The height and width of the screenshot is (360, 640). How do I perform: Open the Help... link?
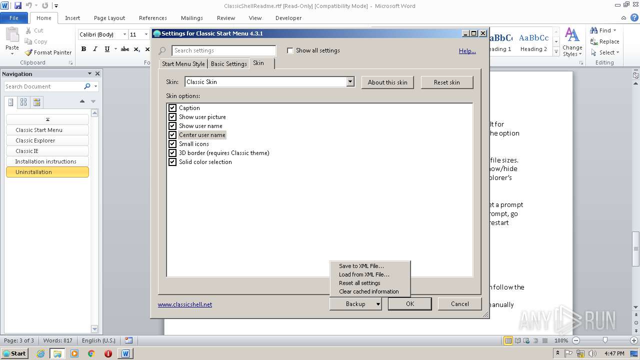pos(467,51)
